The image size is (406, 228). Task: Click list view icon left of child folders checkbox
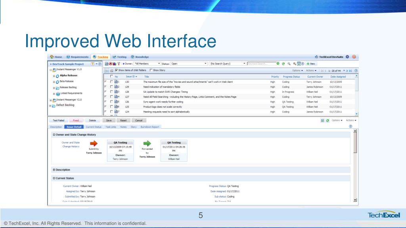[x=106, y=70]
